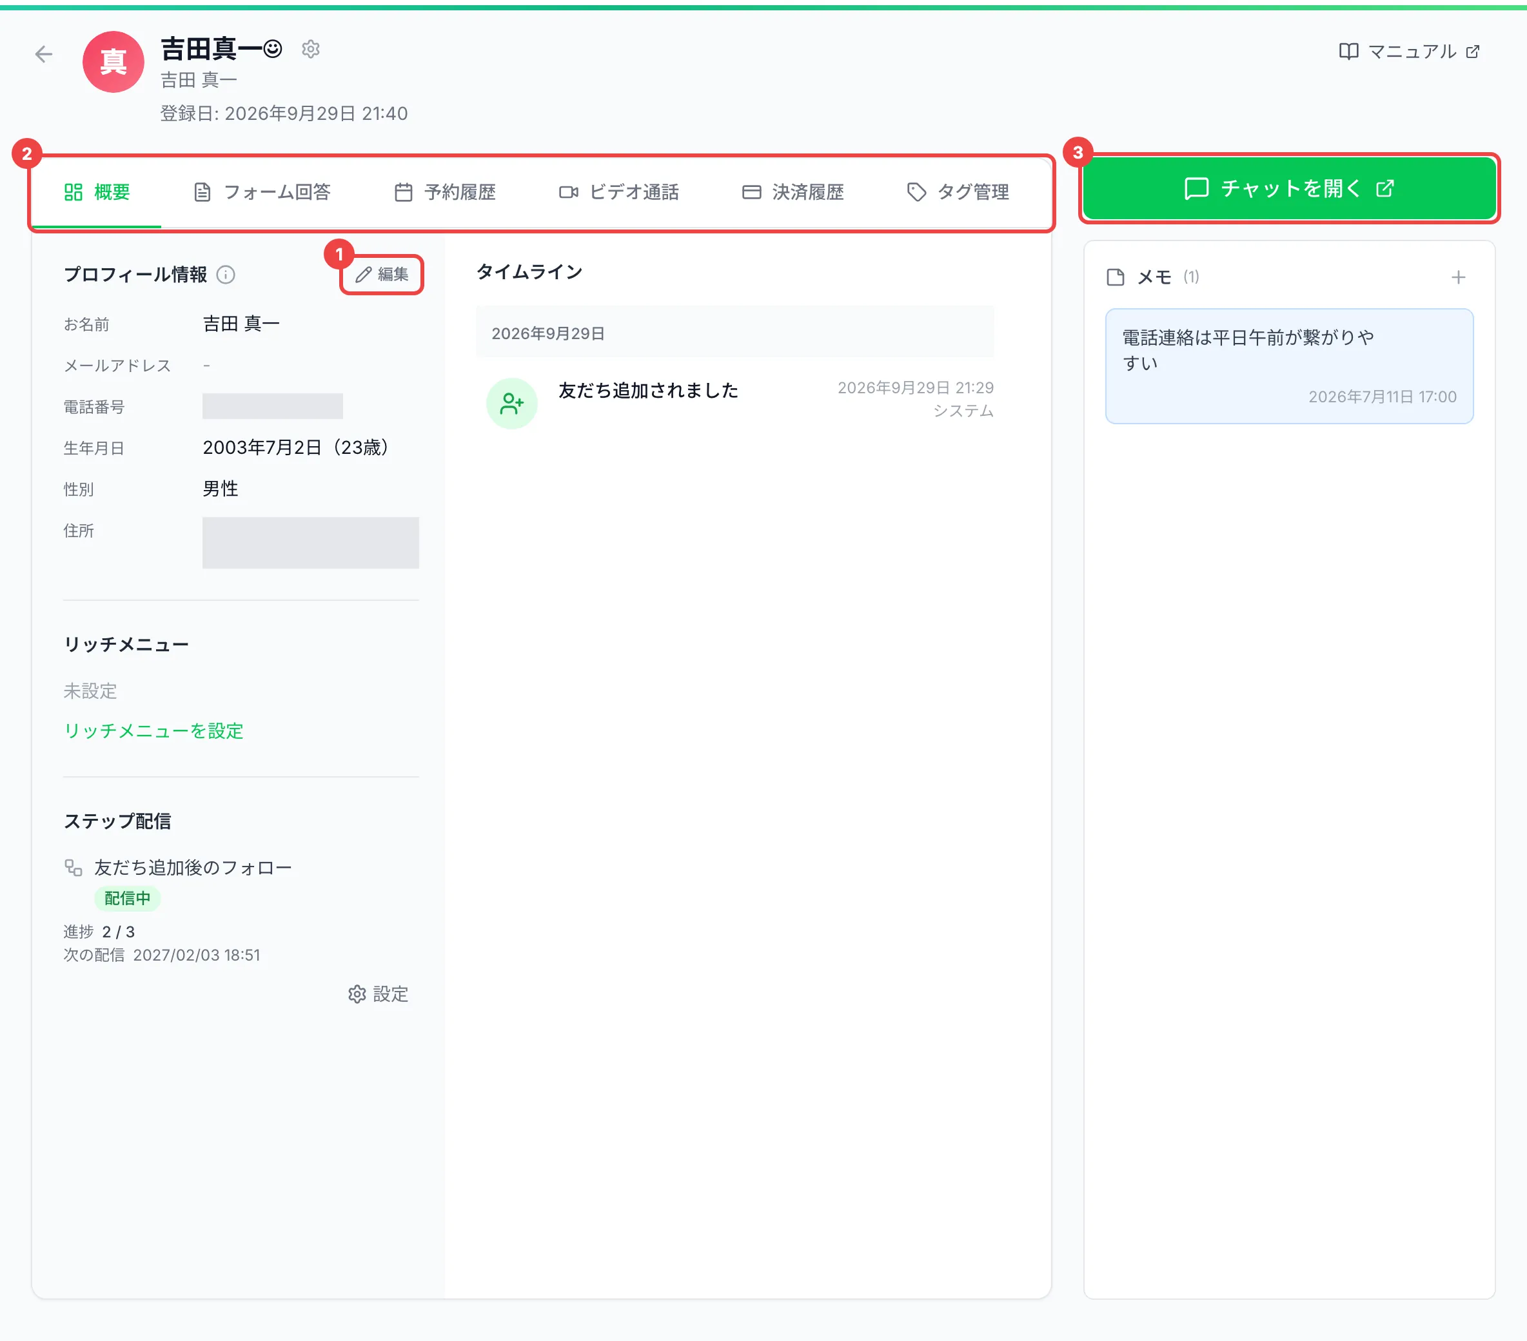Open the フォーム回答 tab
Viewport: 1527px width, 1341px height.
262,192
